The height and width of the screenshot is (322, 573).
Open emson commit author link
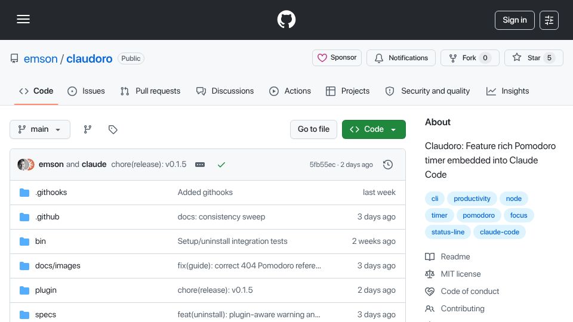51,165
